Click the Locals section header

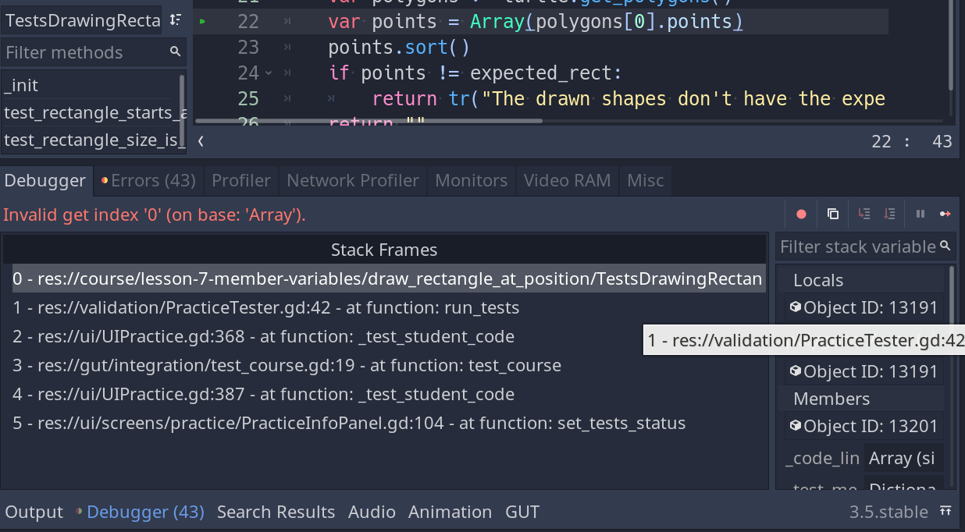point(862,280)
